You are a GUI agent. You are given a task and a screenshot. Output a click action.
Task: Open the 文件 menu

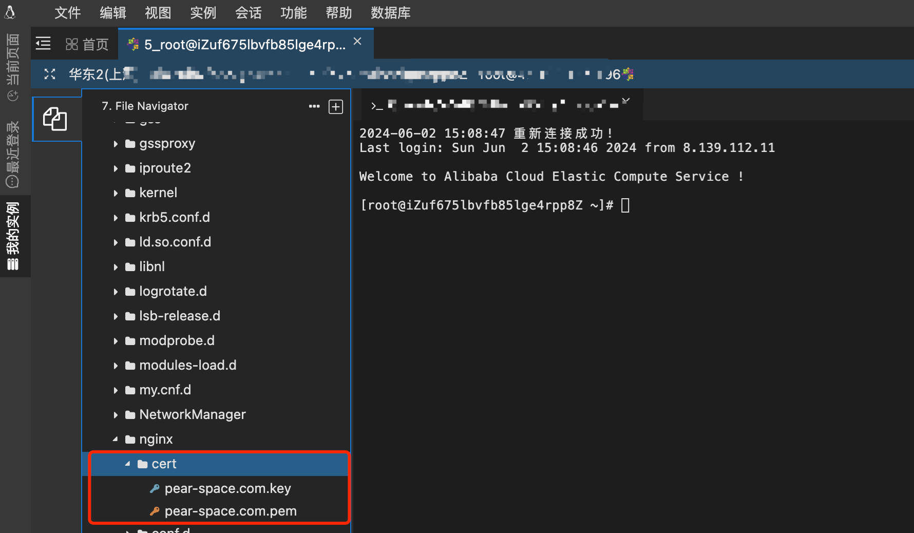click(68, 13)
